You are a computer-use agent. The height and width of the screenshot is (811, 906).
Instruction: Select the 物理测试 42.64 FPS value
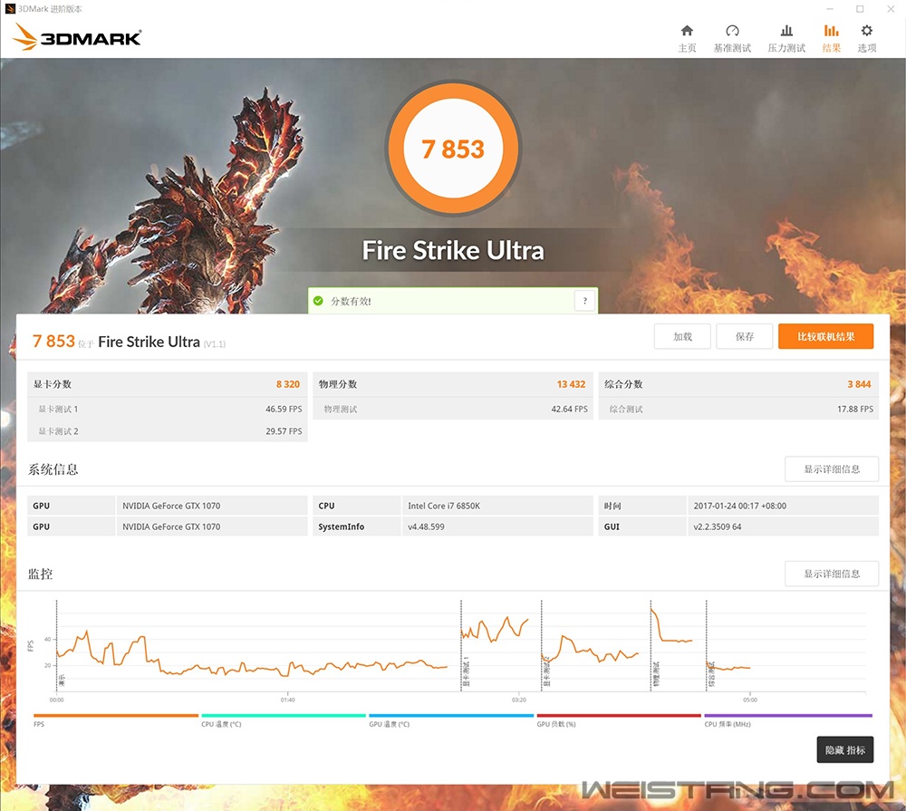click(x=569, y=409)
